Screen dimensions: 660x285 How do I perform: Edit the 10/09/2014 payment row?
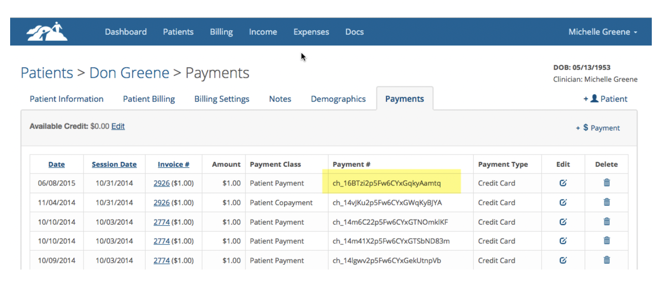(x=563, y=260)
